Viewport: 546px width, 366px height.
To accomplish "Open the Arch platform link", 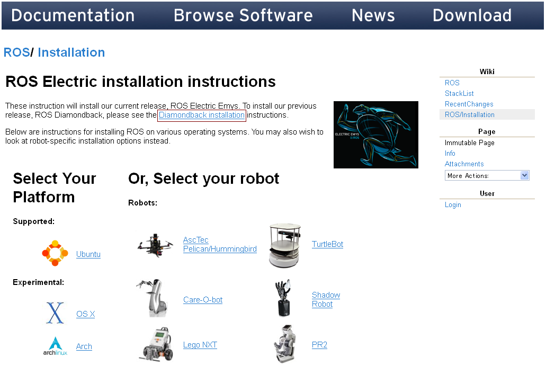I will coord(84,346).
